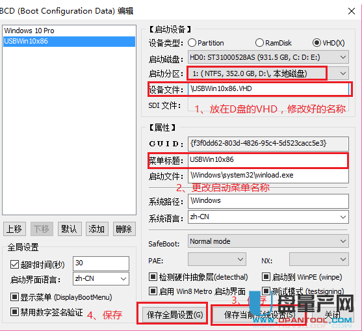
Task: Click 保存全局设置(G) save global settings
Action: (175, 314)
